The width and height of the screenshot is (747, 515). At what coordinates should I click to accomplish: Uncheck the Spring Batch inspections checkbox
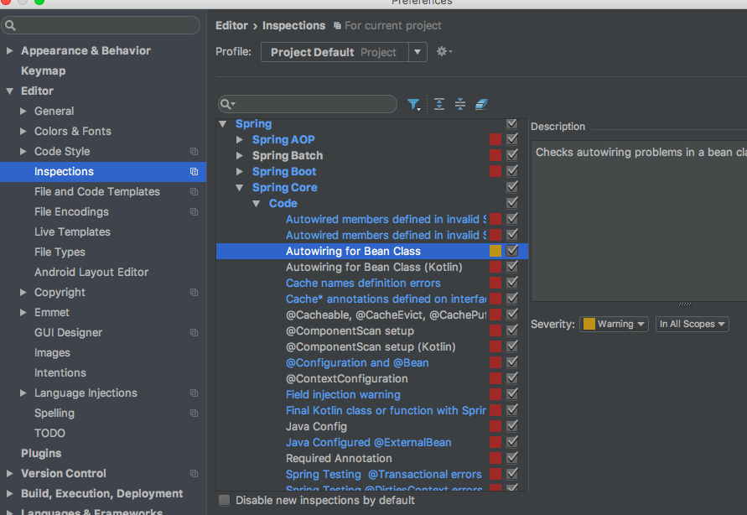click(512, 155)
